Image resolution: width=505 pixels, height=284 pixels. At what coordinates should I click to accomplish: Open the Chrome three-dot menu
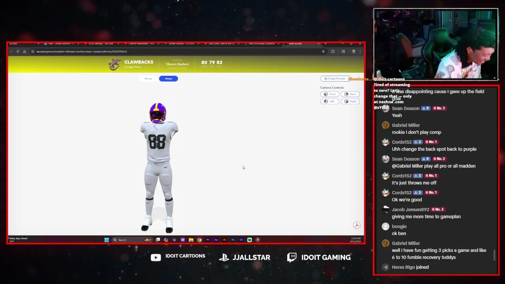pos(360,51)
